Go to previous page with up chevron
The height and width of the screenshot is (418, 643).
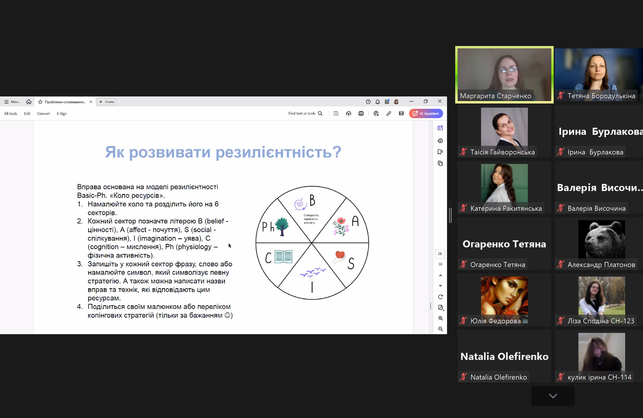point(440,276)
